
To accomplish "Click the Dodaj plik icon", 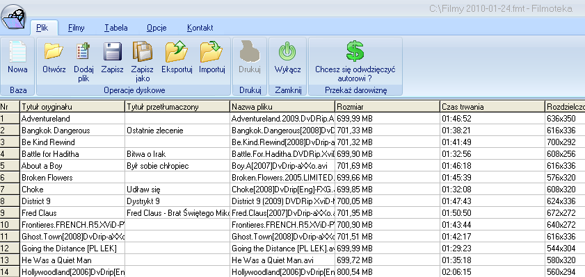I will tap(83, 51).
